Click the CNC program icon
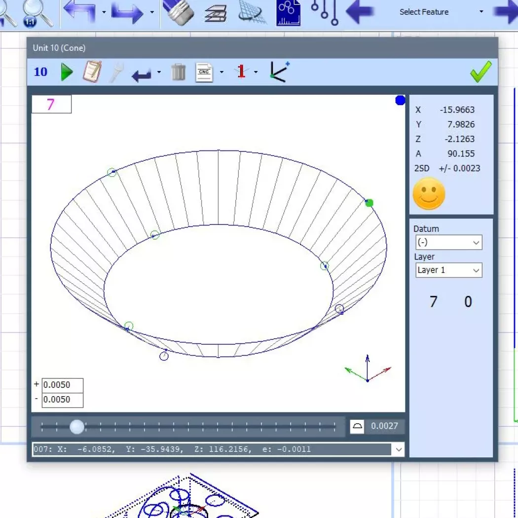This screenshot has width=518, height=518. [x=204, y=72]
